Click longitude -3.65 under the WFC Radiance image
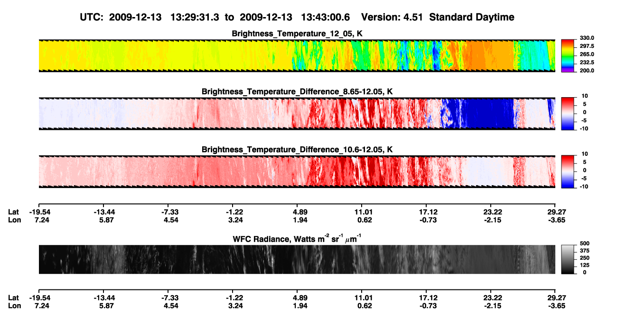The width and height of the screenshot is (617, 316). [555, 306]
